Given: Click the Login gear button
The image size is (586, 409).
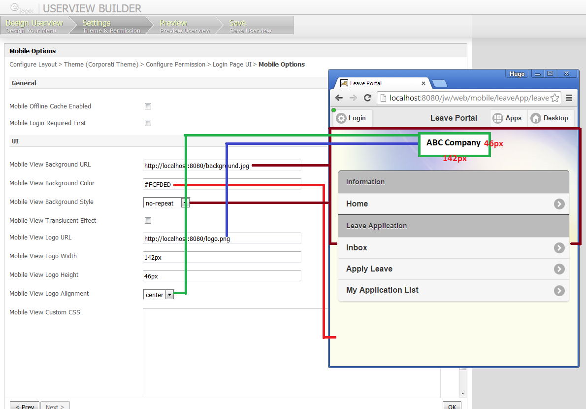Looking at the screenshot, I should coord(351,118).
